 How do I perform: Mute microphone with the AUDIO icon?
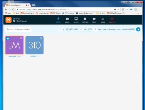tap(58, 20)
